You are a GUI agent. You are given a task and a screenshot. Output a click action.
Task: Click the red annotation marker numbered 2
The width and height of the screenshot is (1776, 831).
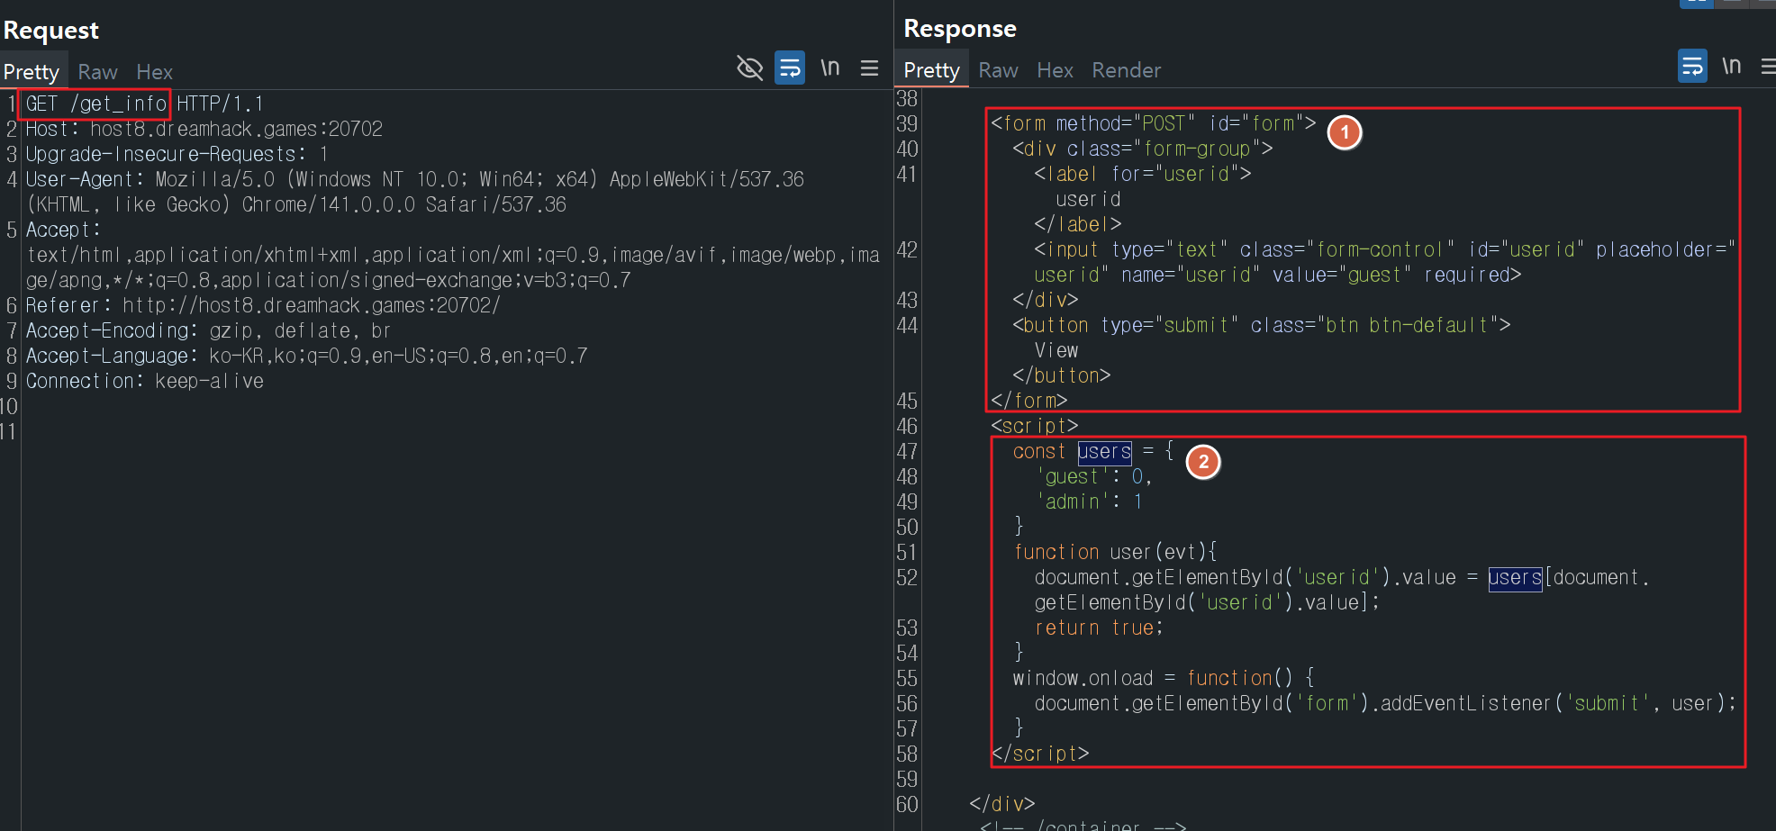[1203, 462]
